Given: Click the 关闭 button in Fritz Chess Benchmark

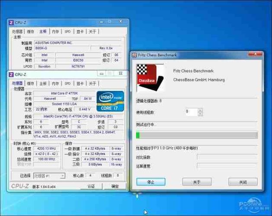Looking at the screenshot, I should coord(243,182).
